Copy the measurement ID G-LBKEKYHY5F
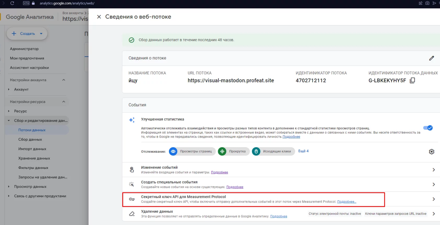Screen dimensions: 440x225 [x=412, y=81]
